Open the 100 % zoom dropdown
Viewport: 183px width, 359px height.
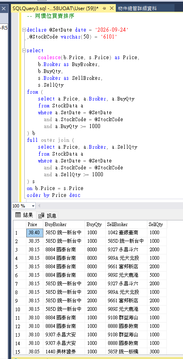click(33, 206)
